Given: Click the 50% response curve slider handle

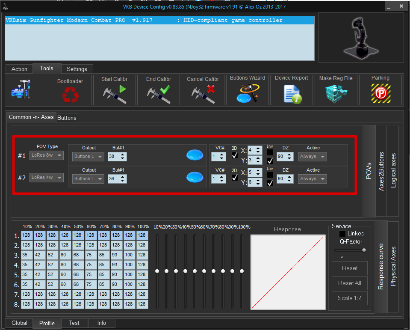Looking at the screenshot, I should [195, 271].
